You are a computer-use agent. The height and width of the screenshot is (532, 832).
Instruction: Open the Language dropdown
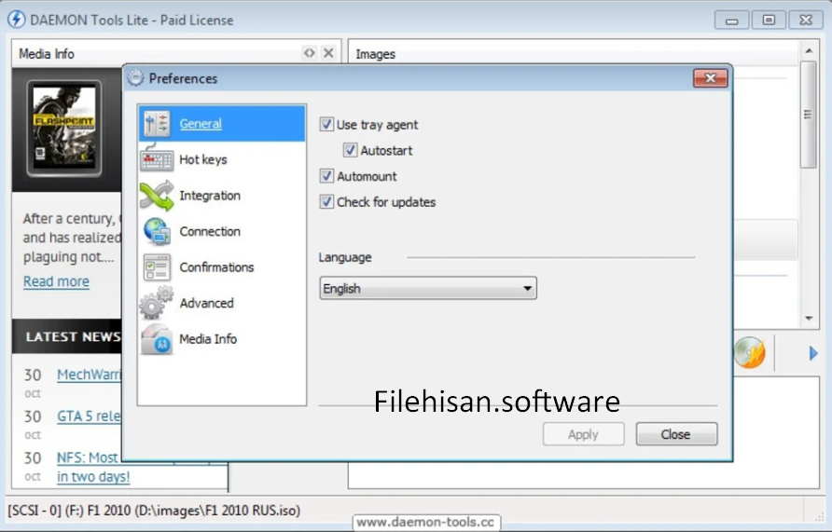pos(428,288)
